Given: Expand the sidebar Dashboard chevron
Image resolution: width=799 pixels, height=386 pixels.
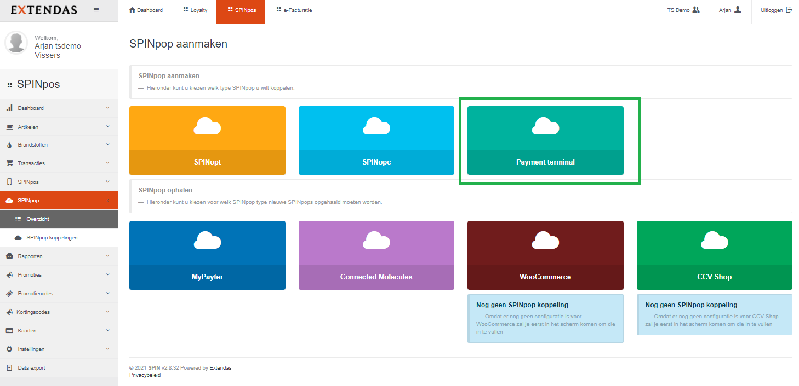Looking at the screenshot, I should pos(108,108).
